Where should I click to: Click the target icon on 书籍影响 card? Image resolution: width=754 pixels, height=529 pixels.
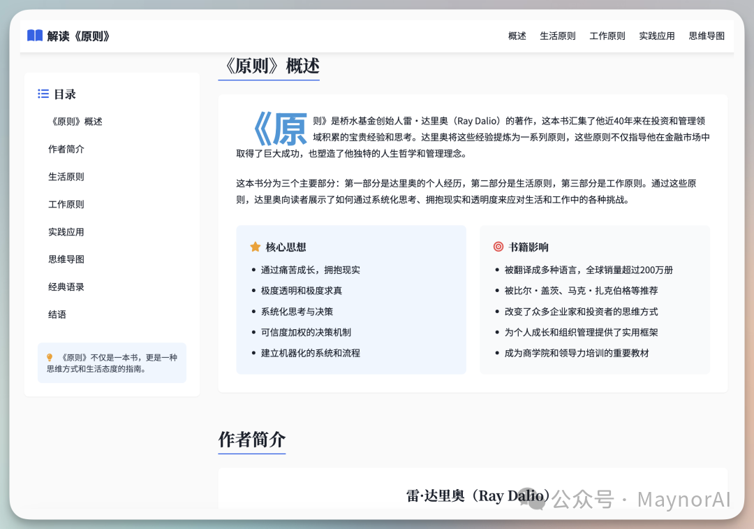(497, 246)
